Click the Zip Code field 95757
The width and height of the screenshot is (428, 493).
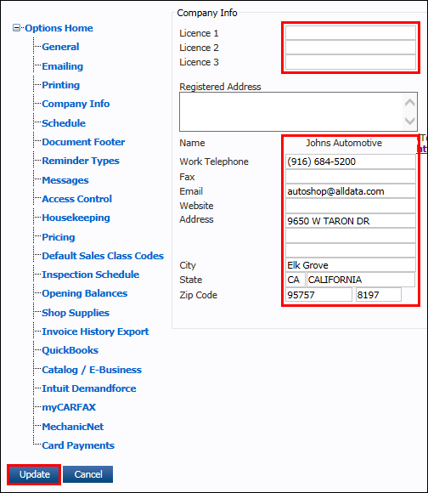pos(318,295)
